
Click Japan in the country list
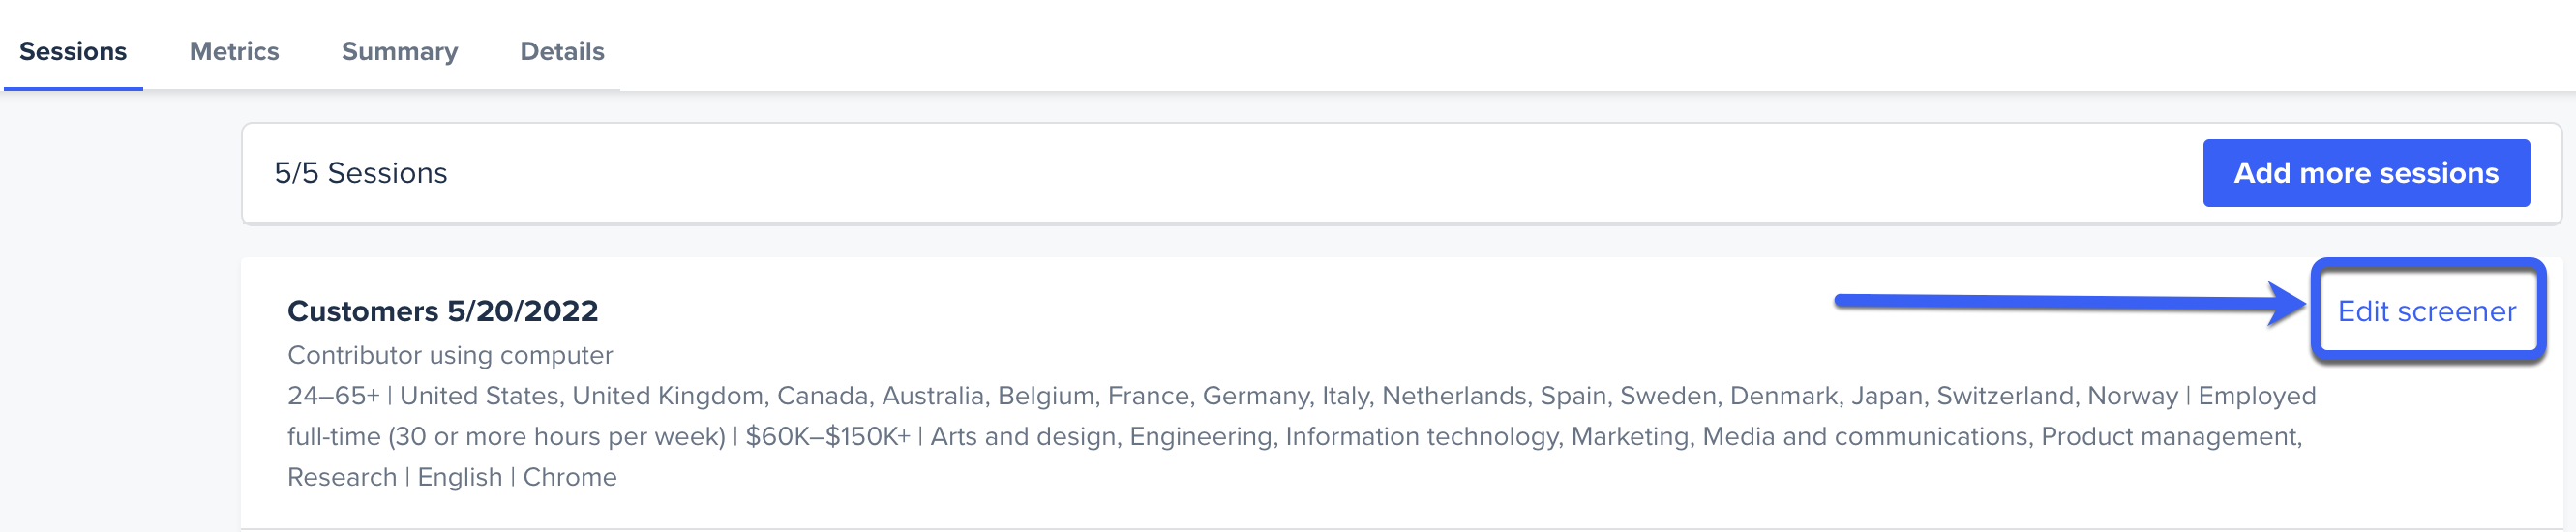pos(1887,396)
